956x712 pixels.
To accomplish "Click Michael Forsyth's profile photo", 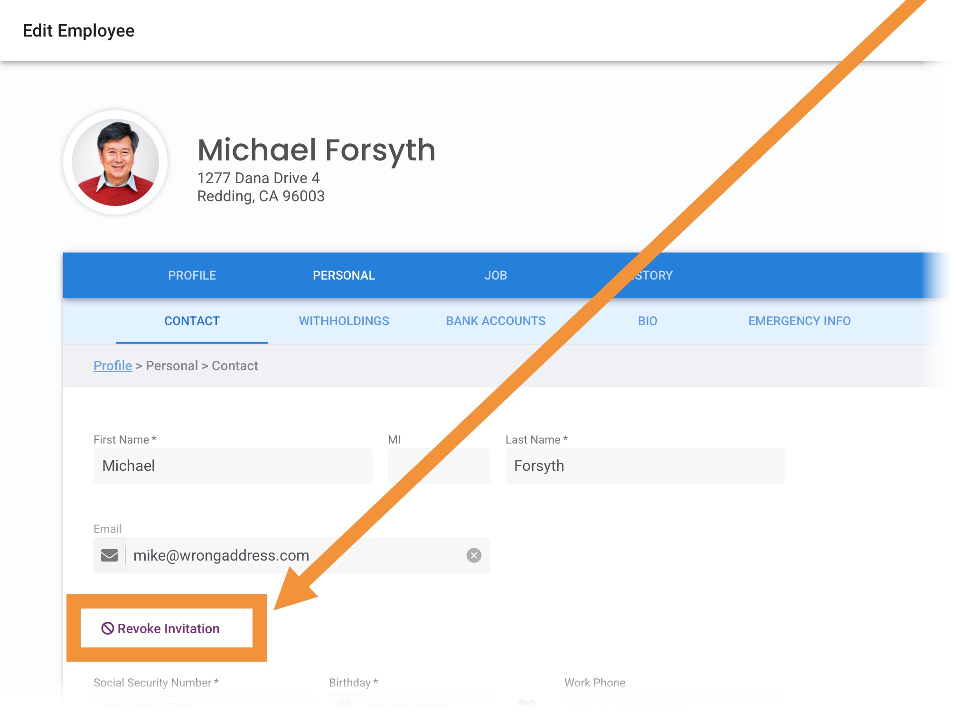I will pos(115,162).
